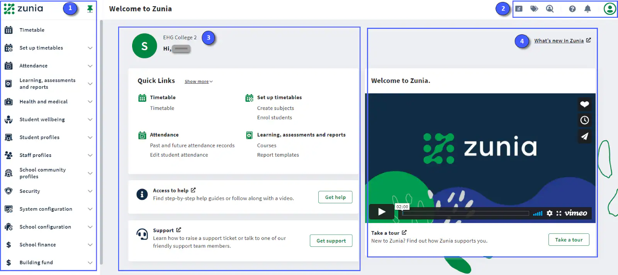Image resolution: width=618 pixels, height=275 pixels.
Task: Add the video to Watch Later with clock icon
Action: click(x=584, y=120)
